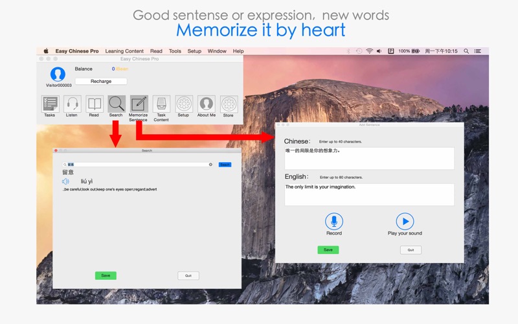Play pronunciation with the speaker icon
The height and width of the screenshot is (324, 518).
pos(66,181)
